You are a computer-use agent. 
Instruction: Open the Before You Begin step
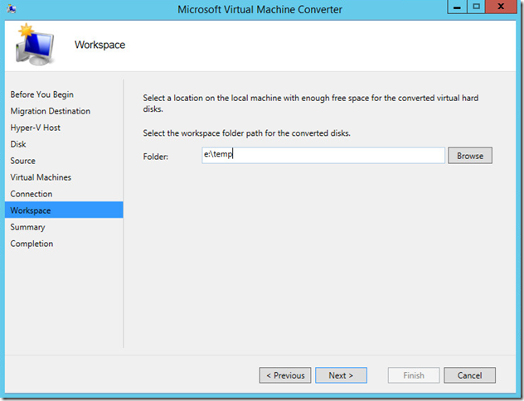[41, 94]
